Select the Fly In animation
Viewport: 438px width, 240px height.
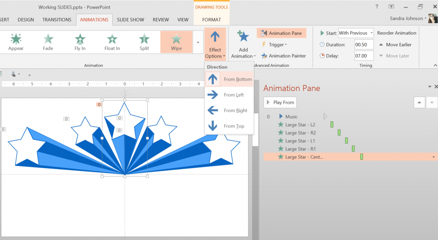click(x=80, y=42)
